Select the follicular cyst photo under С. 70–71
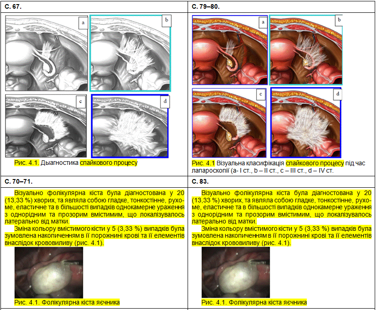The width and height of the screenshot is (377, 310). click(x=49, y=272)
